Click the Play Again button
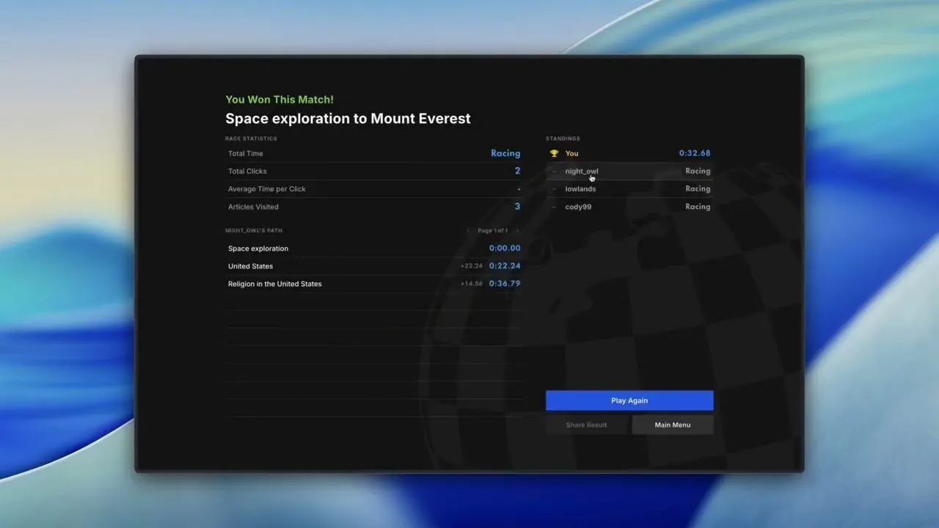Viewport: 939px width, 528px height. 629,400
